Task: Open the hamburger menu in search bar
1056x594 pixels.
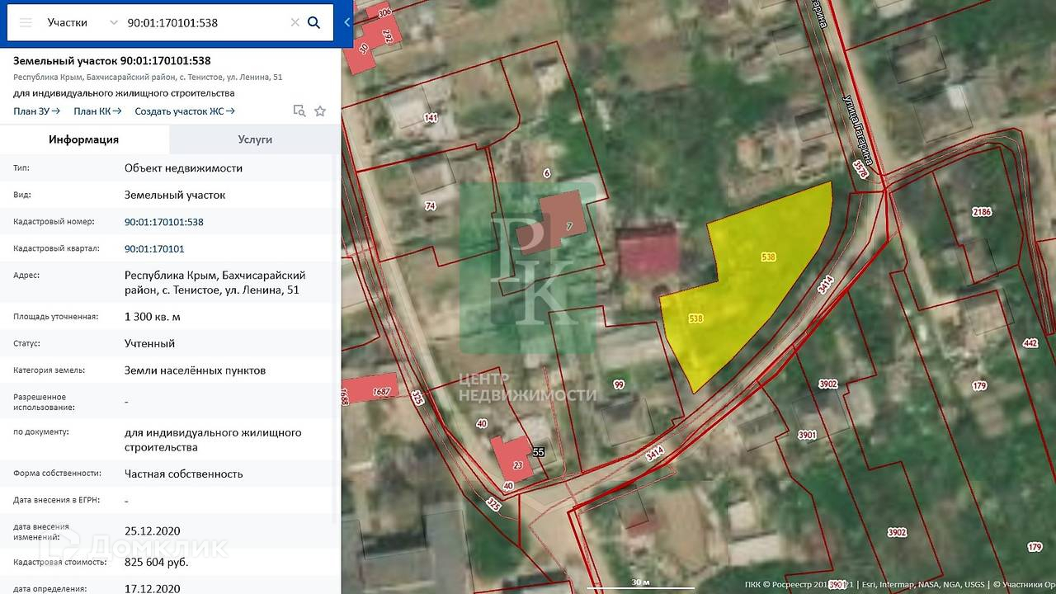Action: pyautogui.click(x=26, y=23)
